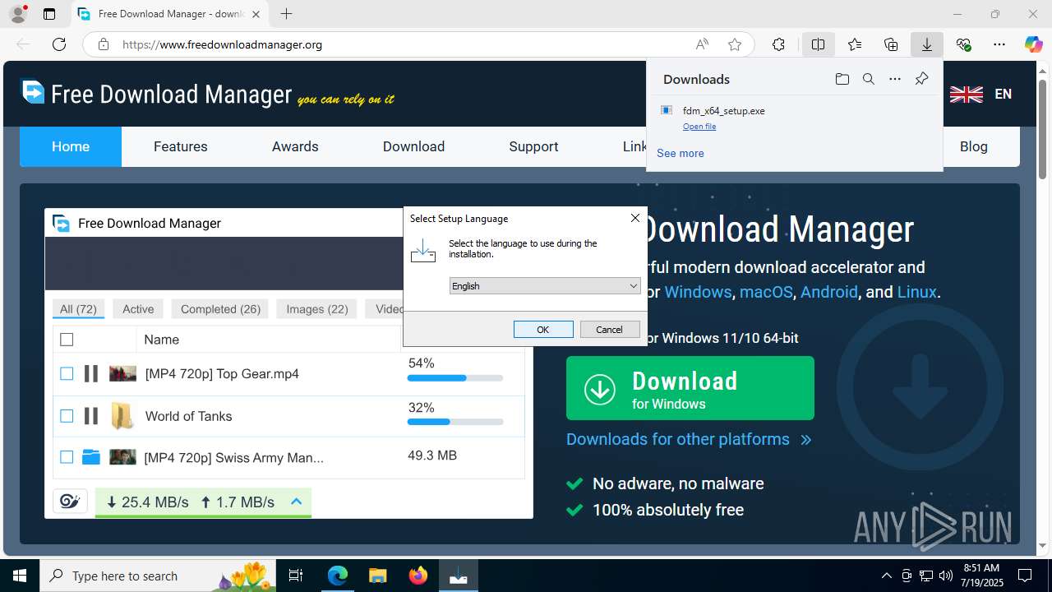The image size is (1052, 592).
Task: Search downloads with magnifier icon
Action: click(x=868, y=79)
